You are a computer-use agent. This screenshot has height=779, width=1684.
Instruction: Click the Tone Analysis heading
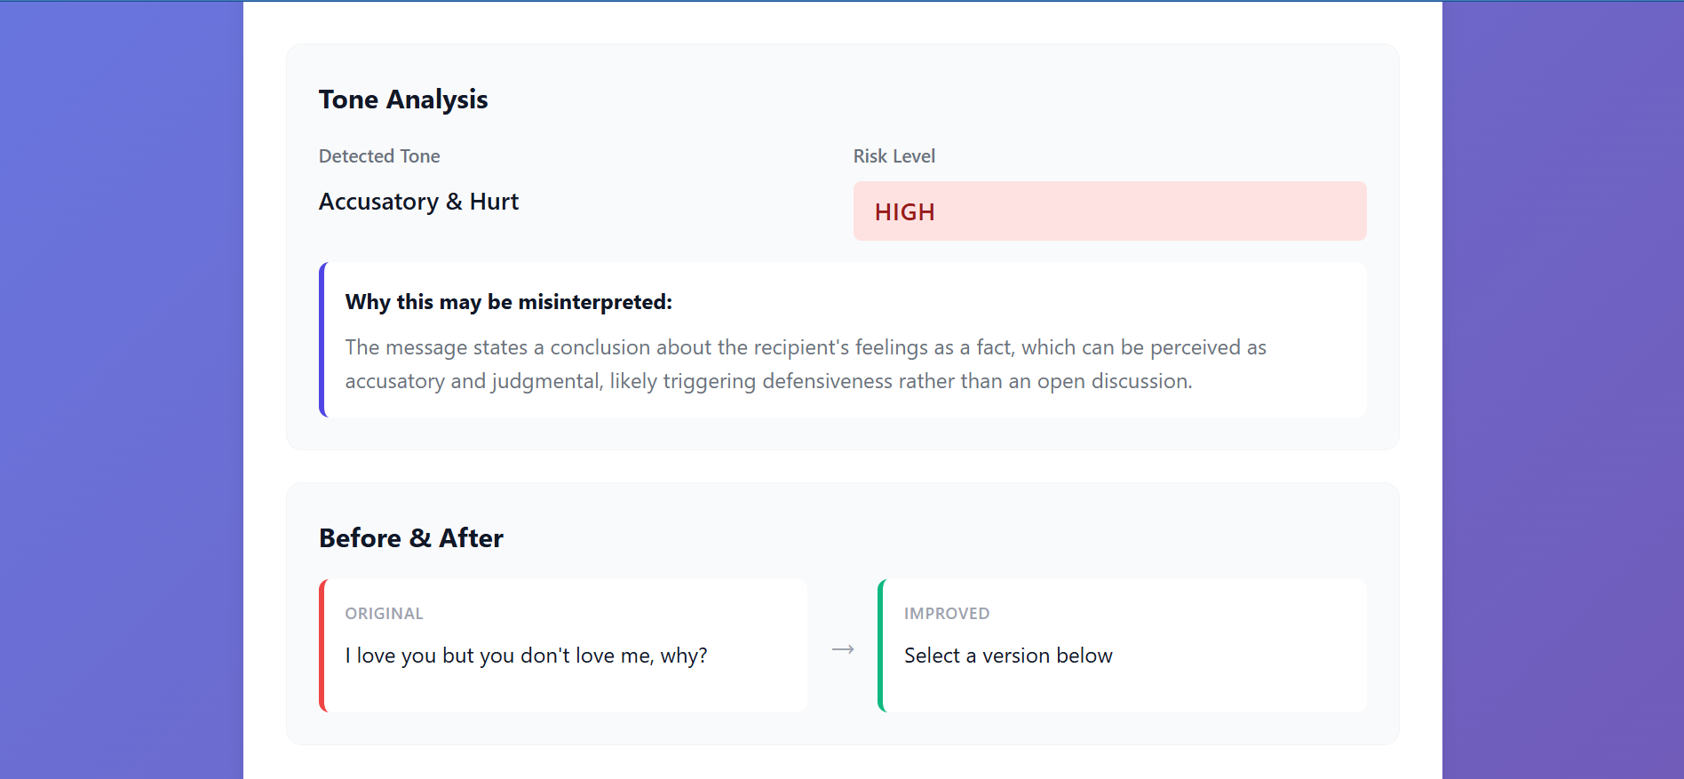(402, 99)
